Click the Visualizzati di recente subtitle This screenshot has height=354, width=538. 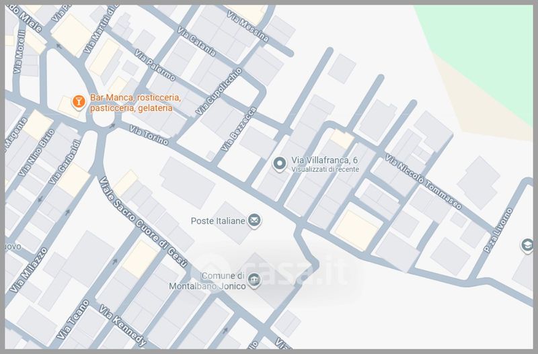click(325, 170)
